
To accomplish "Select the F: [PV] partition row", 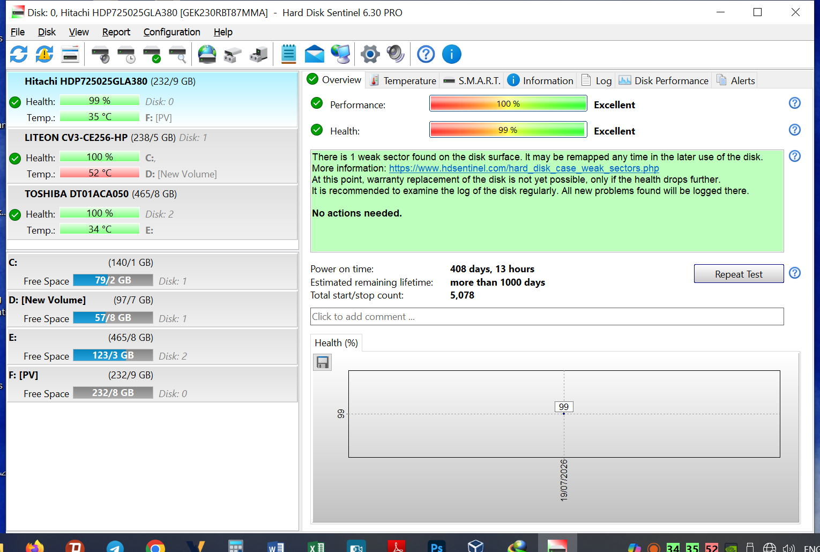I will (153, 384).
